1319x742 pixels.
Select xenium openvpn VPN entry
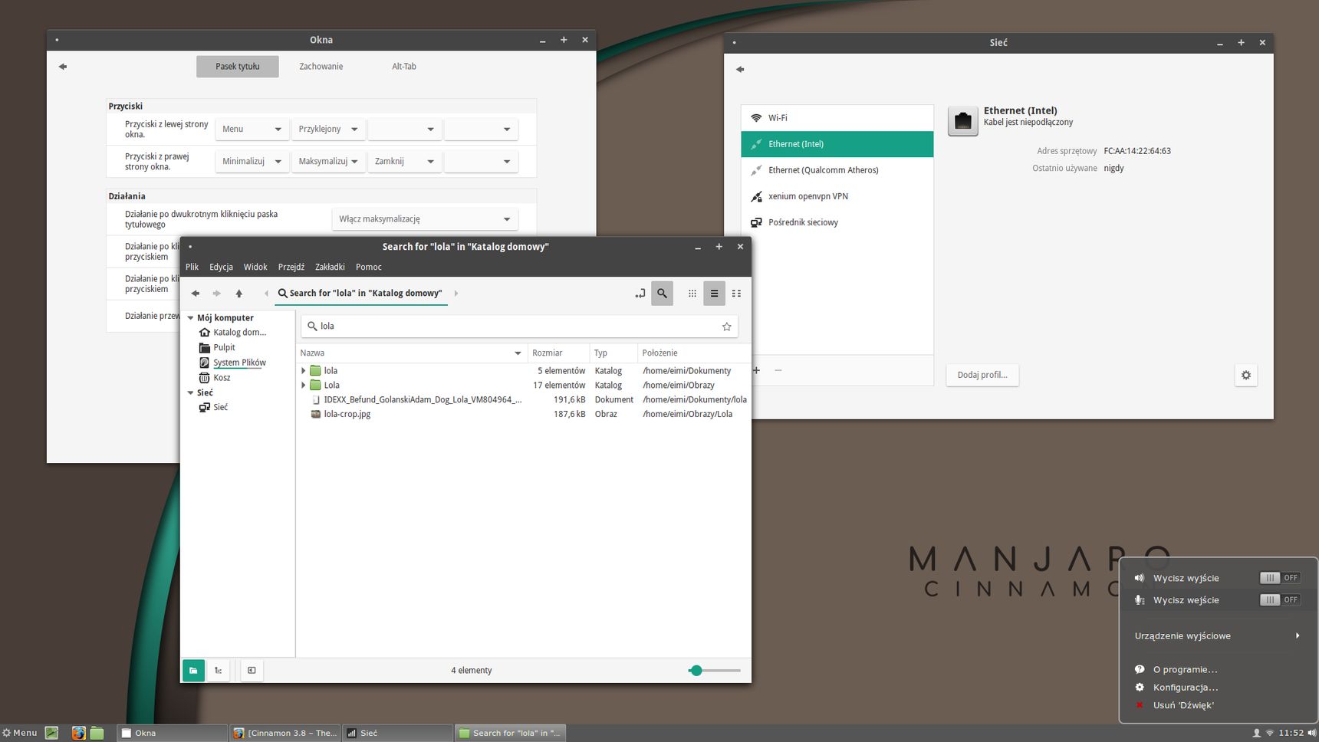click(837, 196)
